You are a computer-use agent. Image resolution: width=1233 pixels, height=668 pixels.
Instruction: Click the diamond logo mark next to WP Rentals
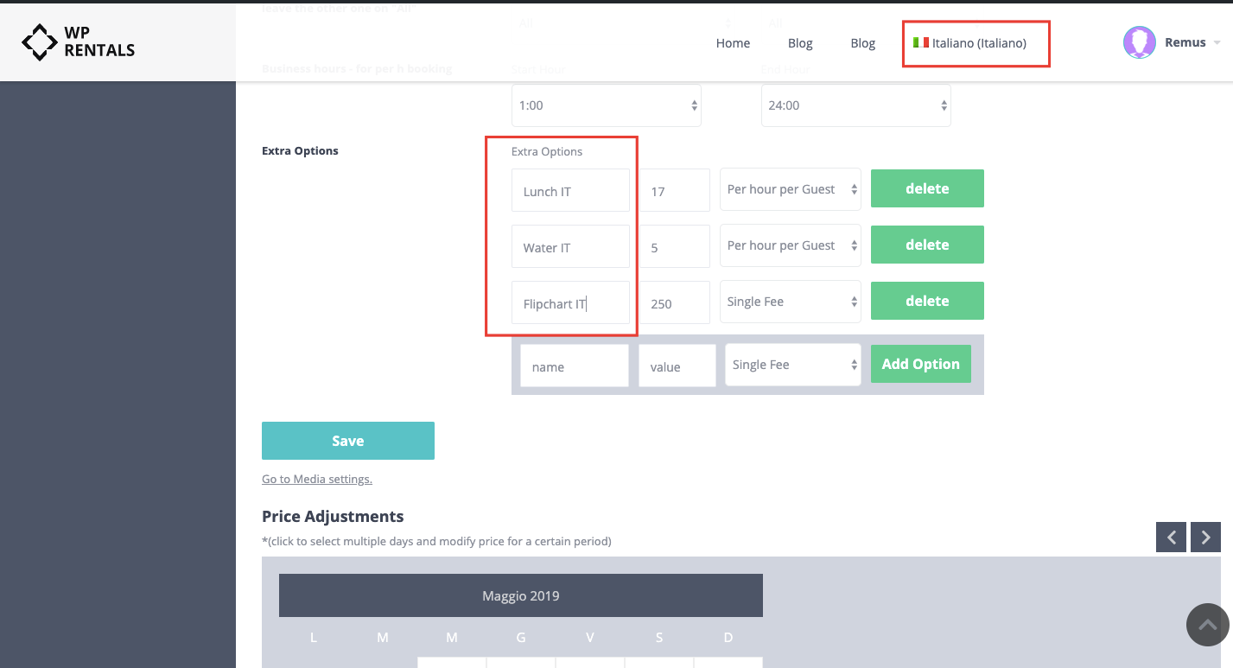[38, 41]
